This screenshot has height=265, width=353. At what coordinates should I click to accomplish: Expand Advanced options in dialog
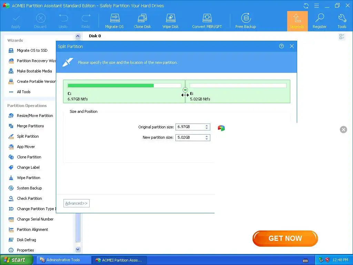pos(76,203)
